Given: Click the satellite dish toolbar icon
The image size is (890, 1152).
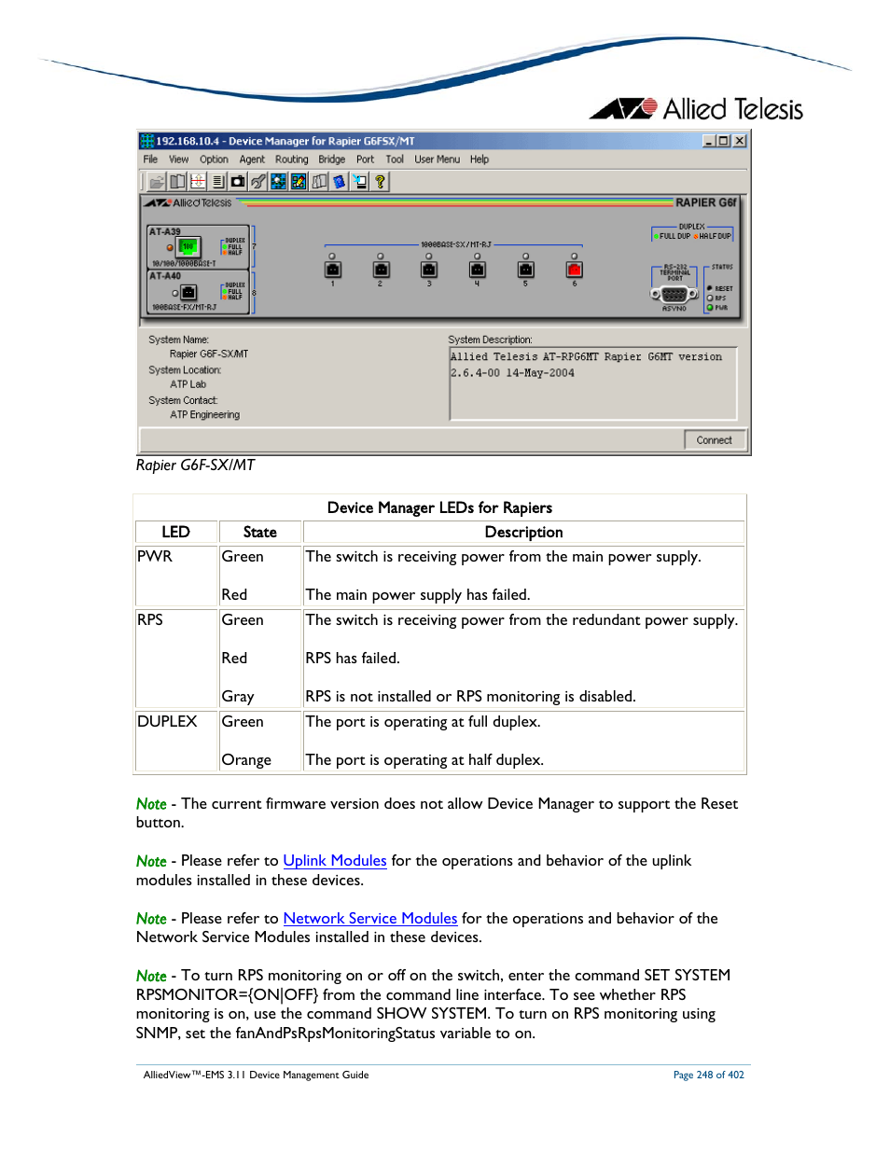Looking at the screenshot, I should pos(258,181).
